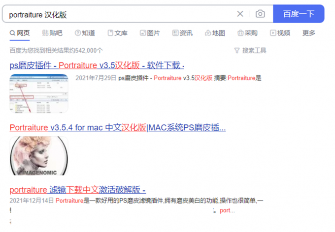
Task: Select the 网页 tab
Action: 20,33
